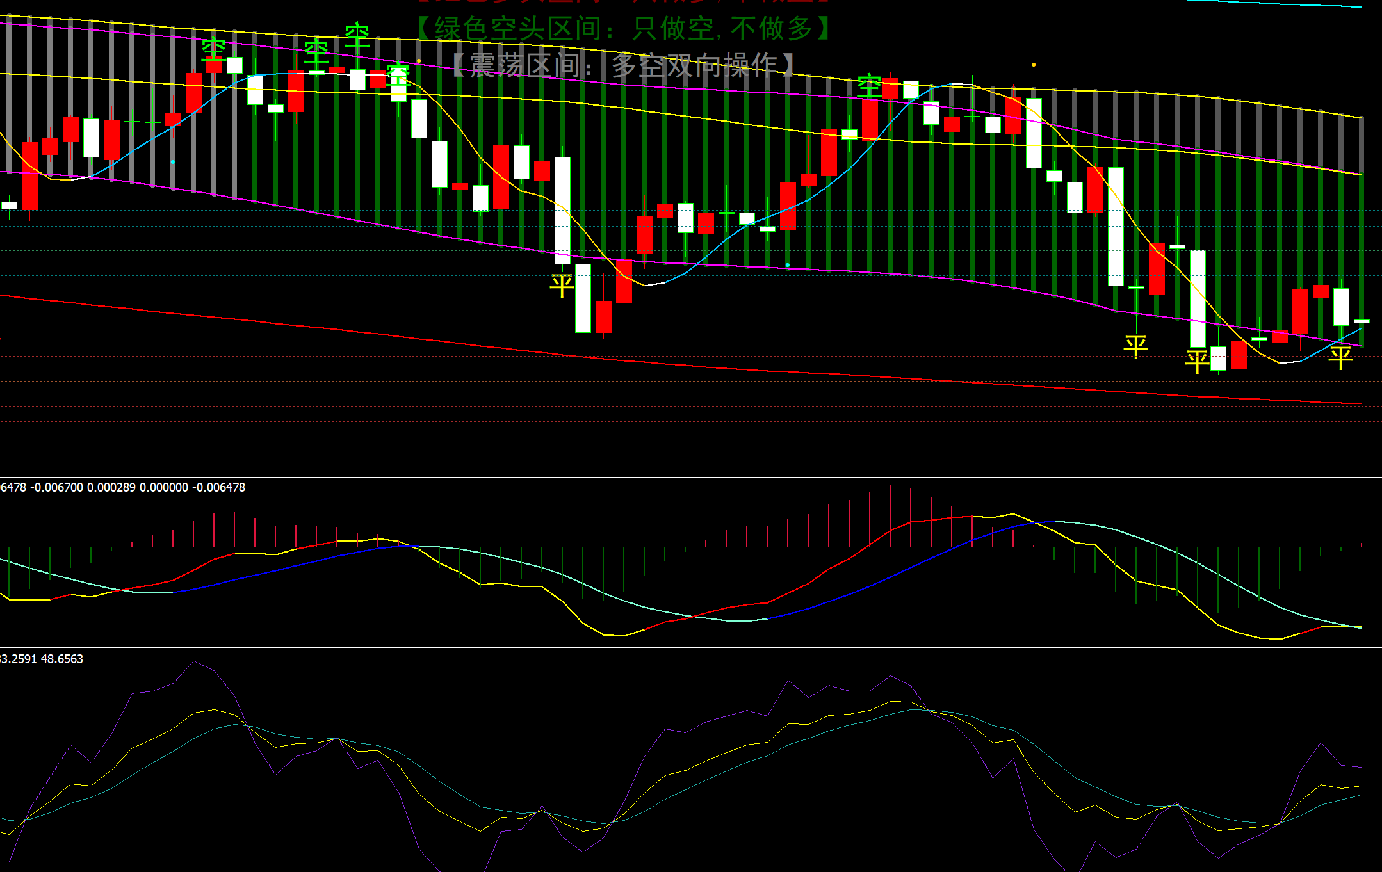Click the leftmost yellow 平 close-position marker

pos(562,285)
